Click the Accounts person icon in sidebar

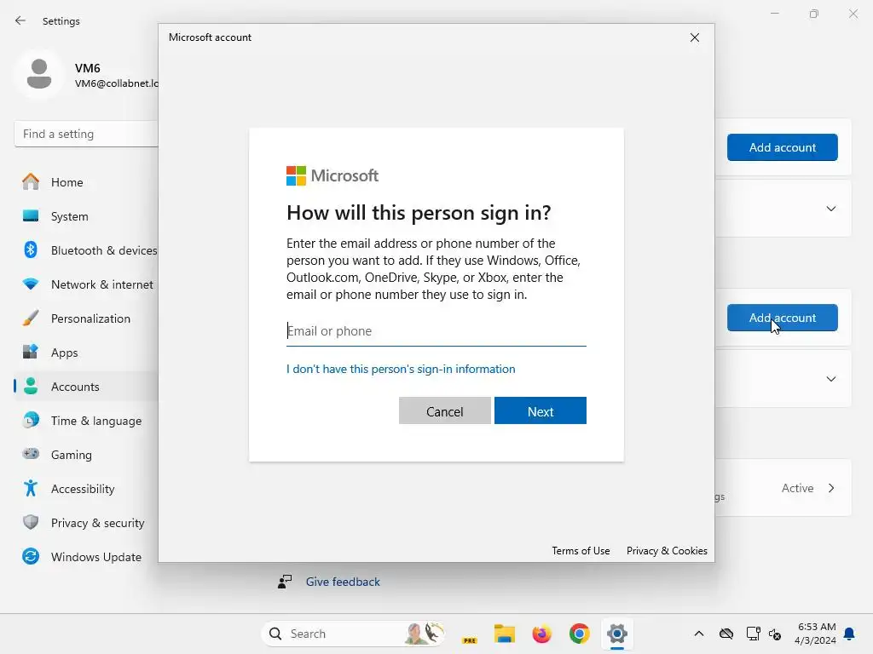(x=31, y=386)
